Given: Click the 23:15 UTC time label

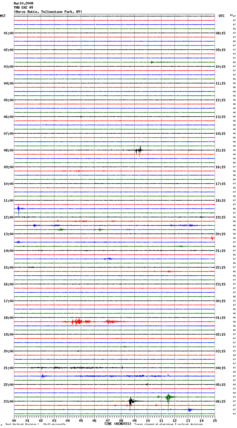Looking at the screenshot, I should click(x=221, y=284).
